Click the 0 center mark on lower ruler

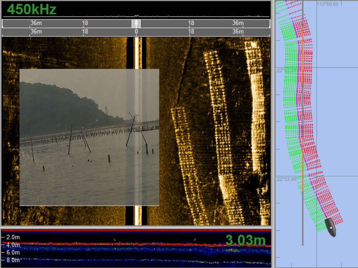pyautogui.click(x=136, y=31)
